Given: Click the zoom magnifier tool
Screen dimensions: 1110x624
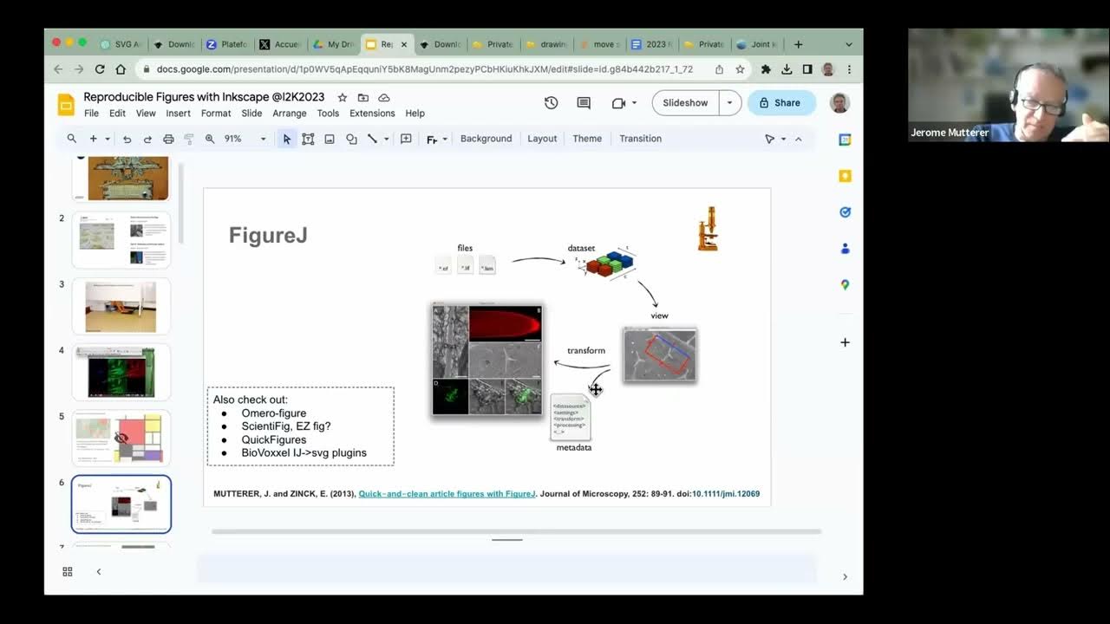Looking at the screenshot, I should pos(210,139).
